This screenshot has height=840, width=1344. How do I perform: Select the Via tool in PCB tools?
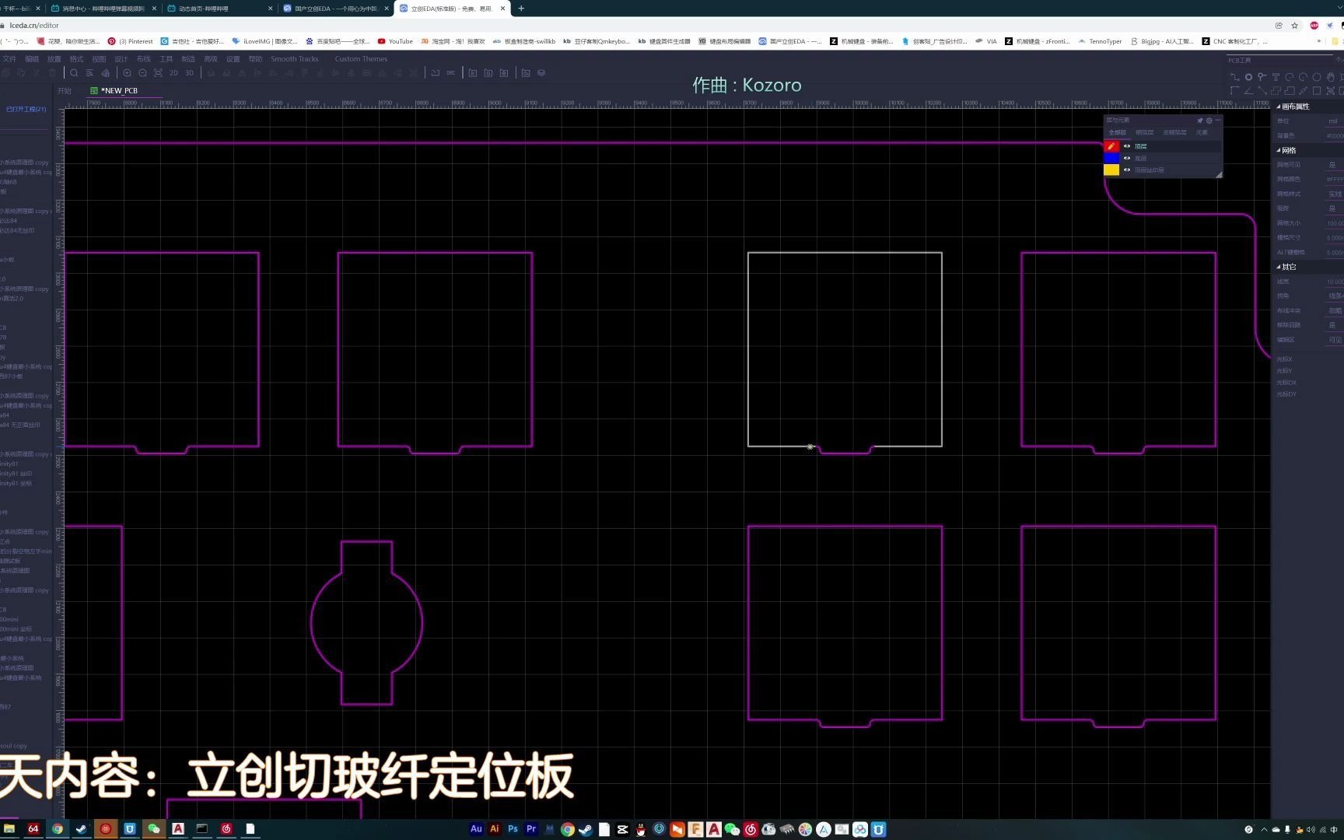point(1262,77)
